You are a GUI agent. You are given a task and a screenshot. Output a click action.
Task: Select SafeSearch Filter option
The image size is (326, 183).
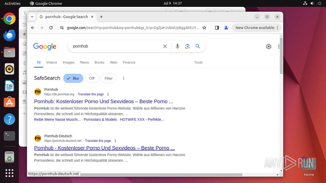108,78
